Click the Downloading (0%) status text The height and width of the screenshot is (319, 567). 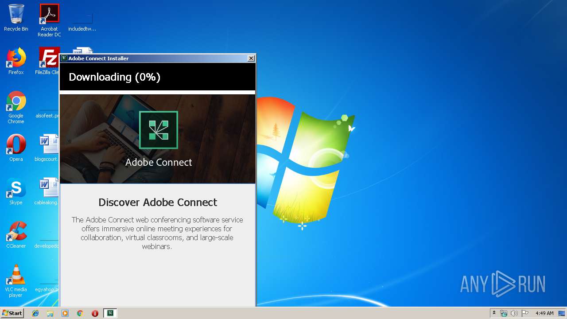pos(115,77)
